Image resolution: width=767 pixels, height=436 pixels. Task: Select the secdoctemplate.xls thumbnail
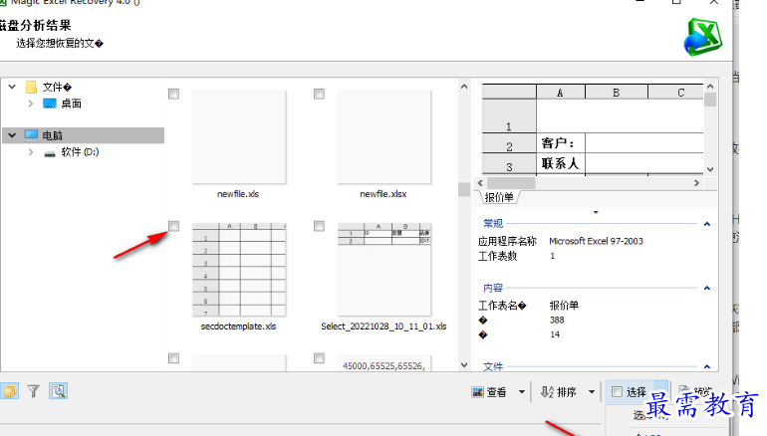tap(239, 270)
